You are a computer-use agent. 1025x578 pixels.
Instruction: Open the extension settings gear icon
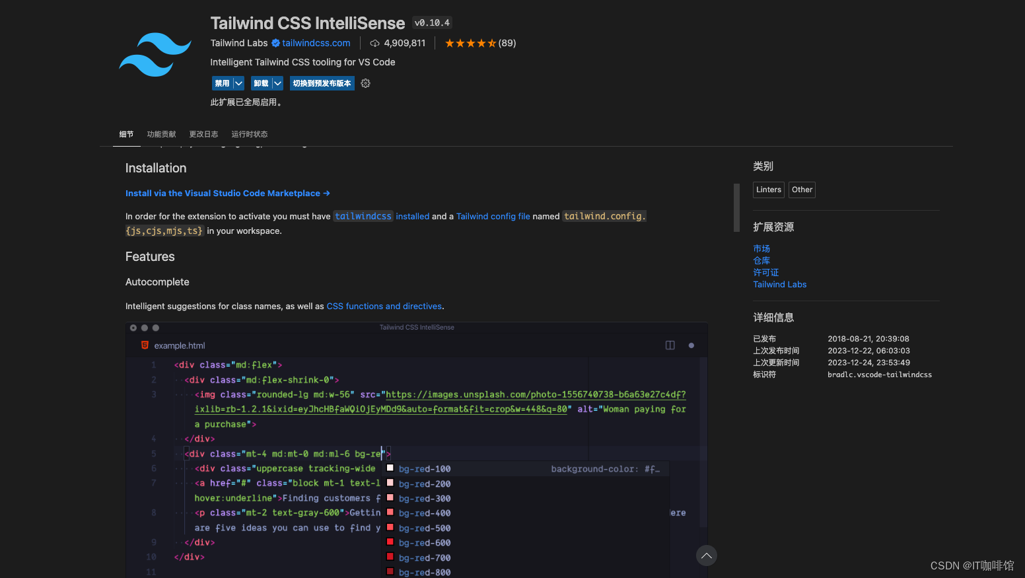365,83
